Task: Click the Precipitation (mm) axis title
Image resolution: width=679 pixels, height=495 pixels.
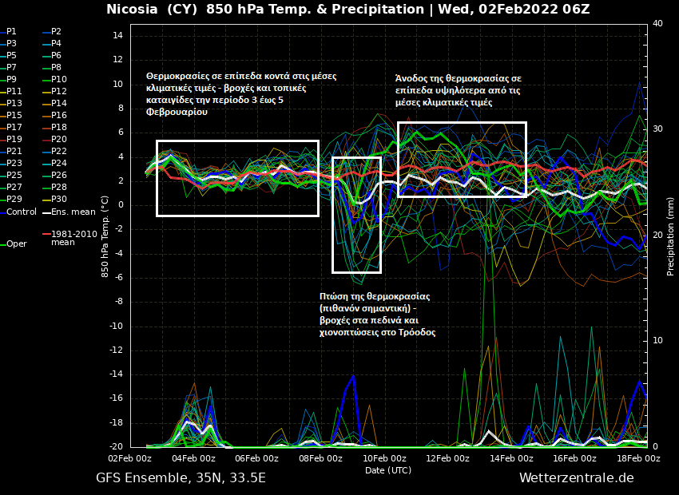Action: (670, 236)
